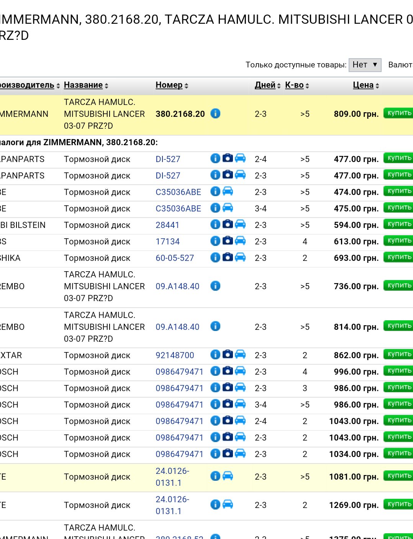Click купить for ASHIKA disc at 693.00 грн.
The height and width of the screenshot is (539, 413).
click(x=398, y=257)
